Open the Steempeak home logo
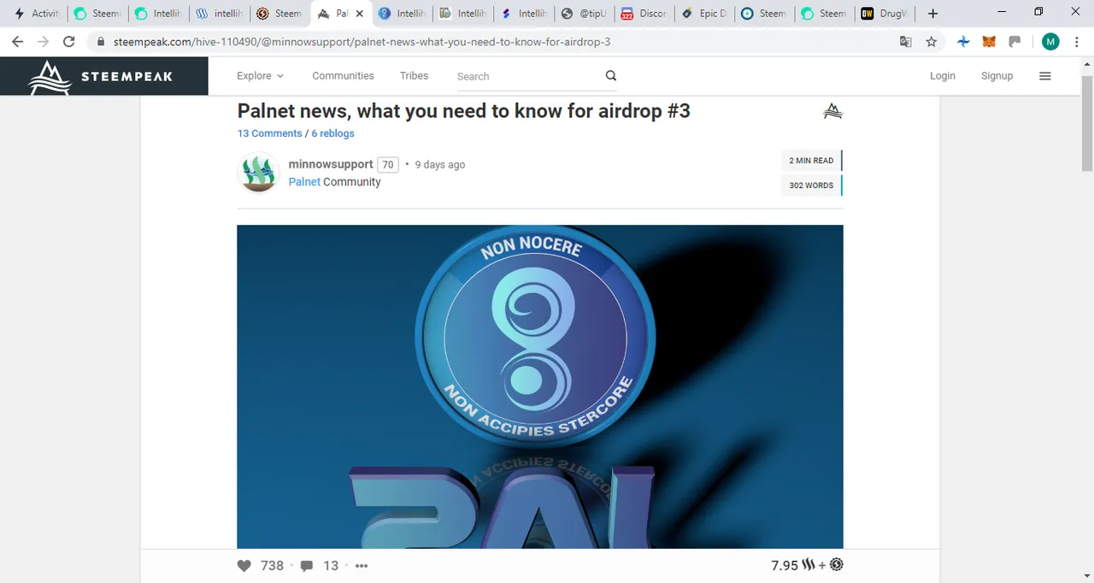This screenshot has width=1094, height=583. pyautogui.click(x=101, y=76)
